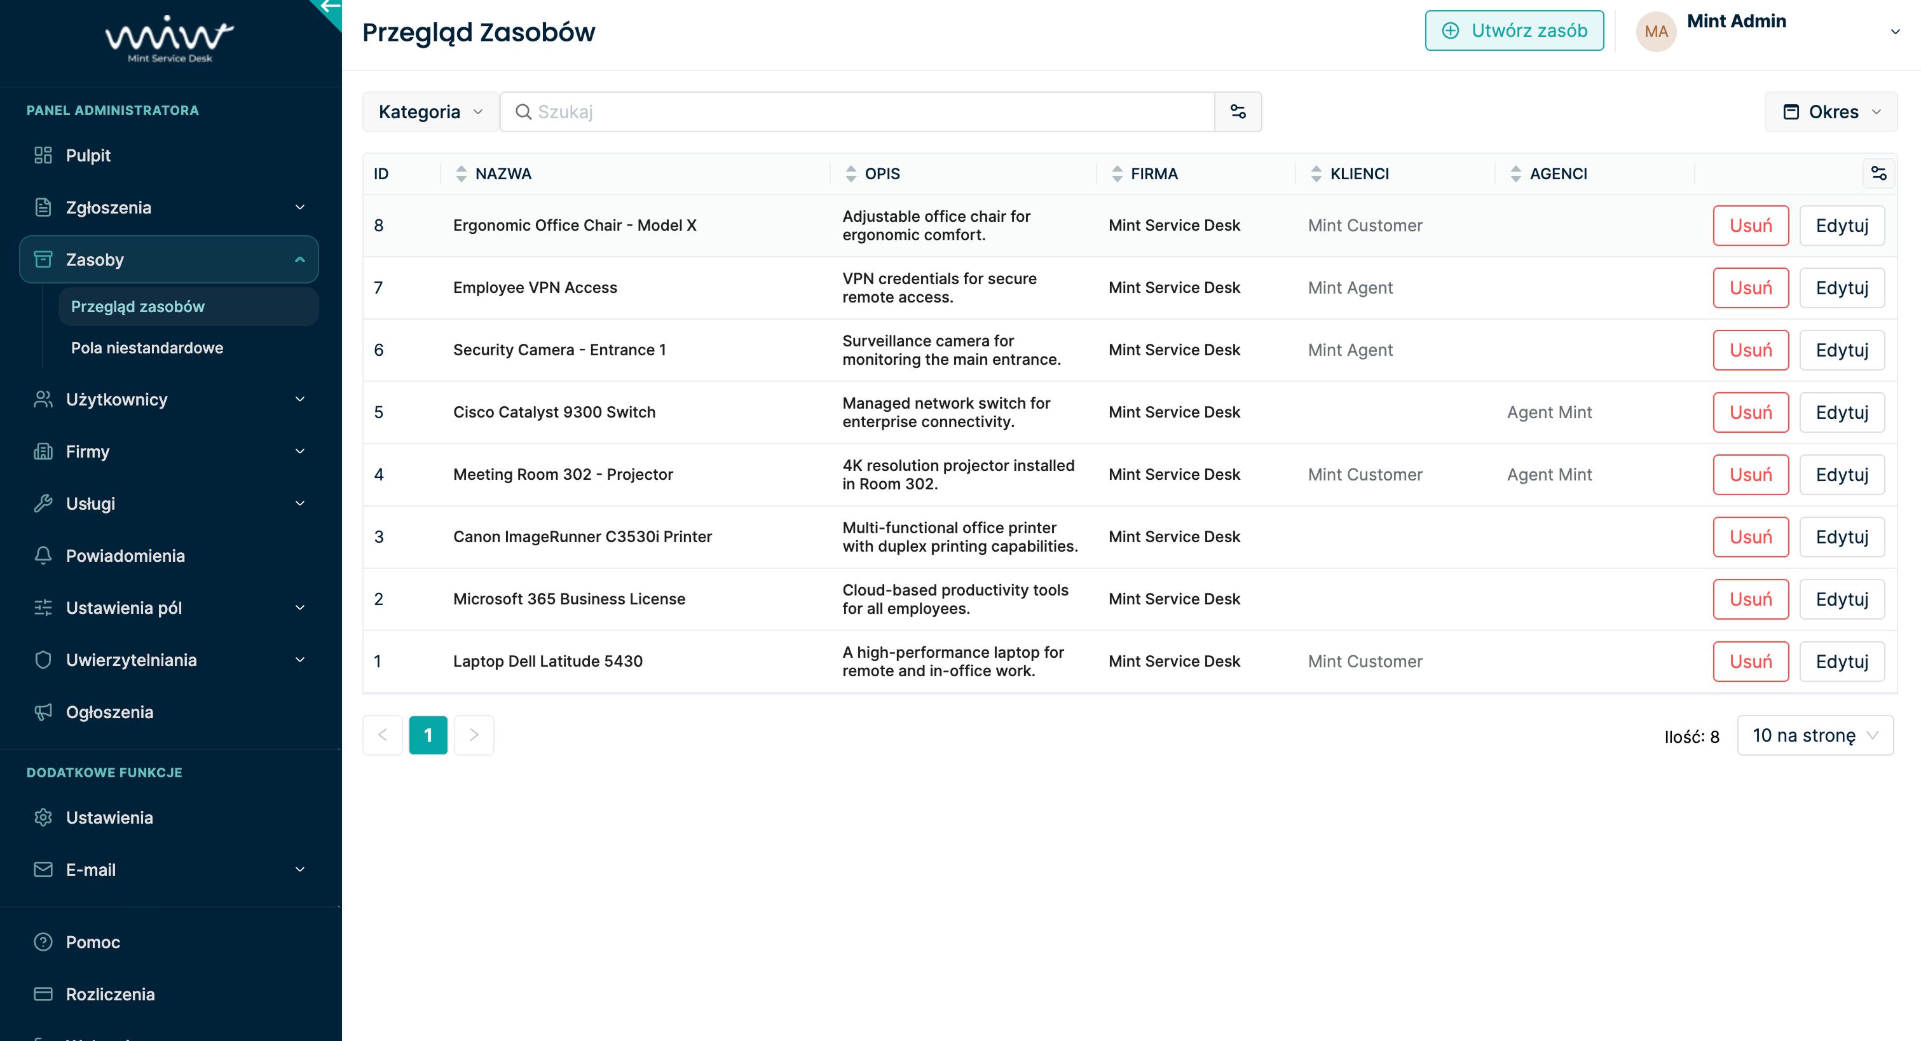Click the Utwórz zasób button
Image resolution: width=1921 pixels, height=1041 pixels.
click(x=1514, y=31)
